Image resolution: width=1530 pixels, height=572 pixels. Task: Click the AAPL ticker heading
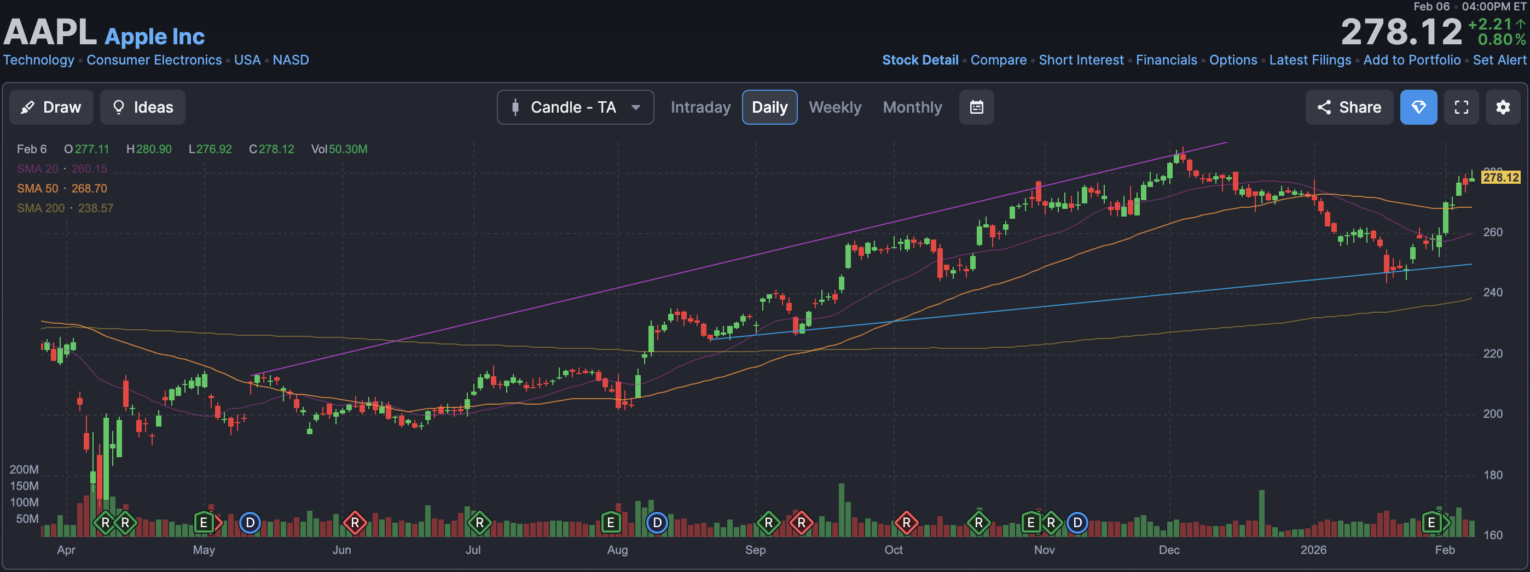pyautogui.click(x=50, y=32)
